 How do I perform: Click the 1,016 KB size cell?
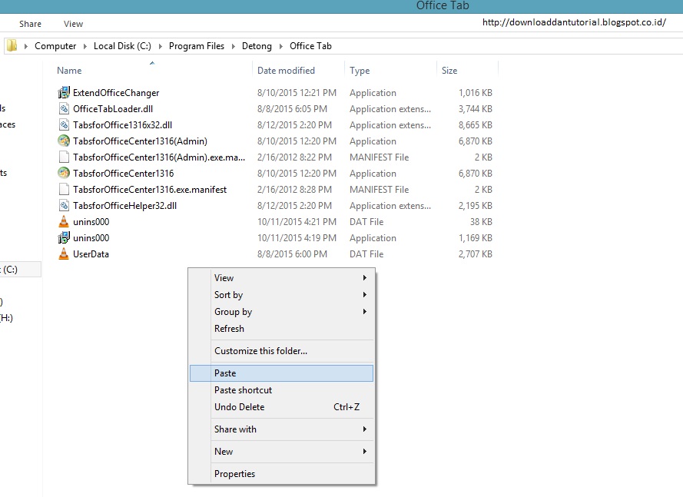(x=476, y=93)
